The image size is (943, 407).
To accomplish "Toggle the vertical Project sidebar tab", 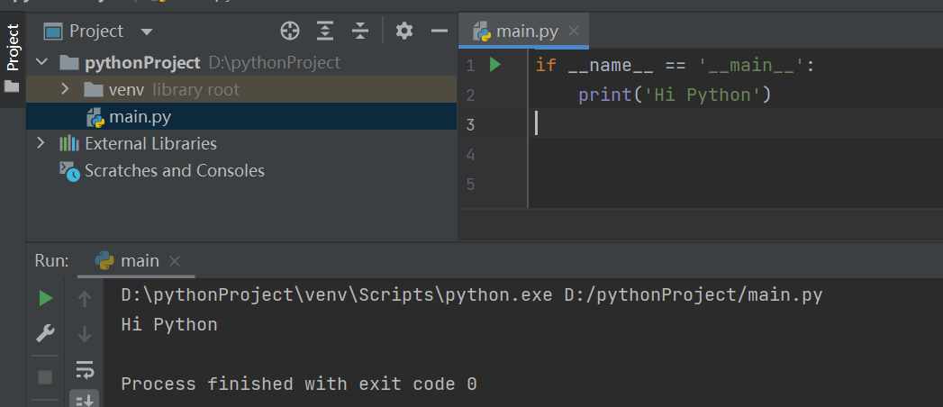I will click(x=13, y=48).
